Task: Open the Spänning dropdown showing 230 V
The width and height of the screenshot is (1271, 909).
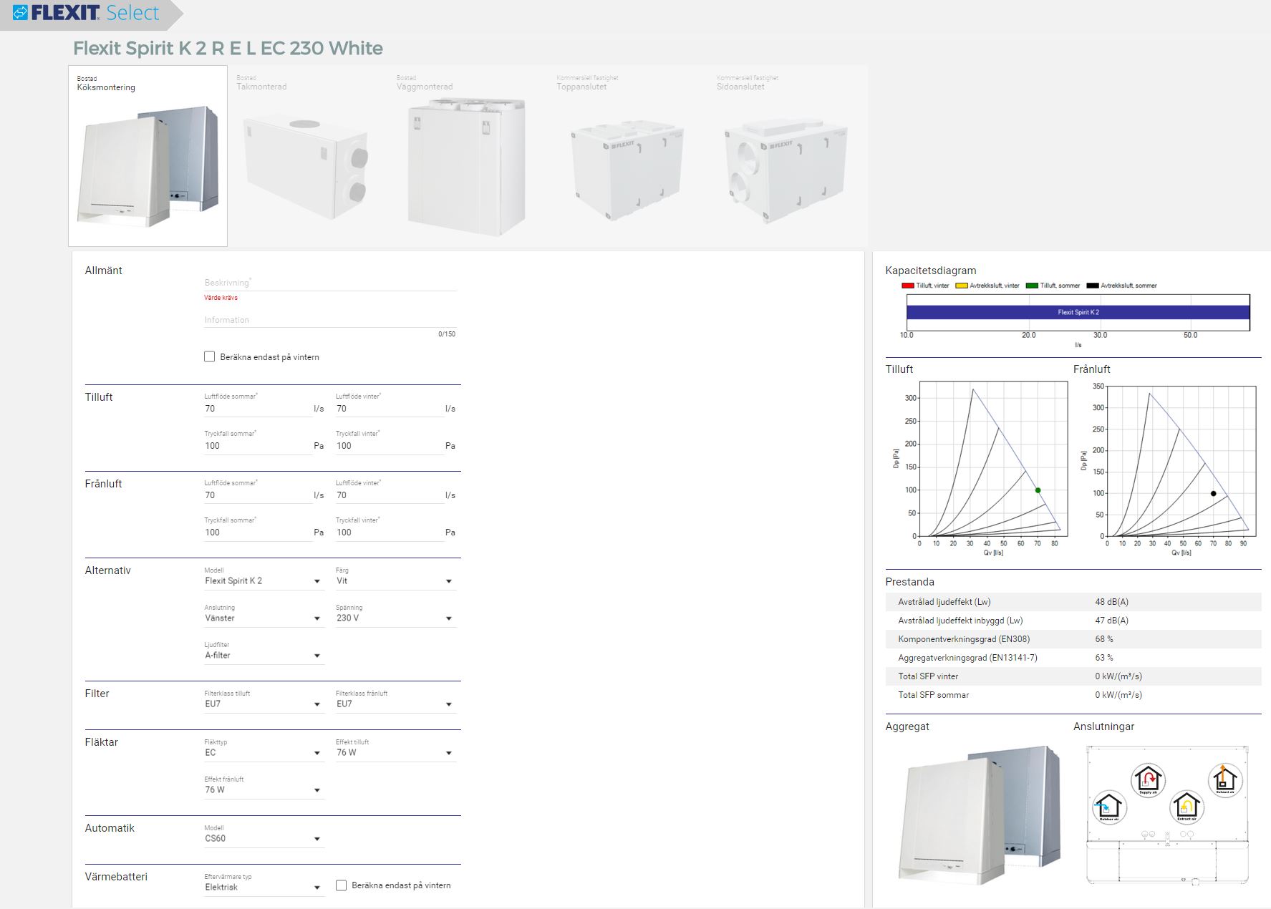Action: (395, 618)
